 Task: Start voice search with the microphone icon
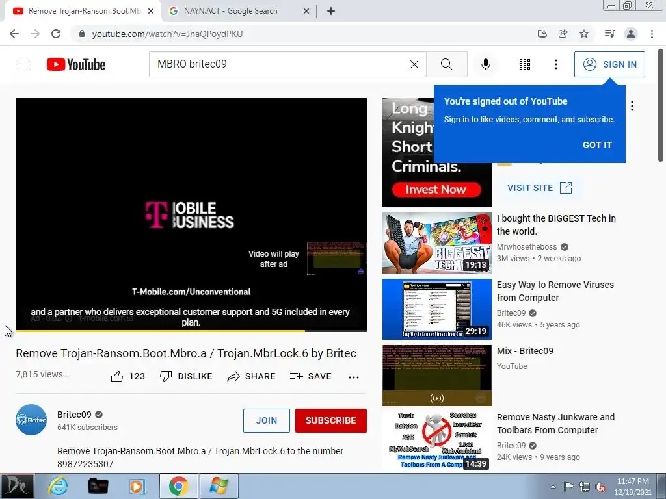pos(486,64)
